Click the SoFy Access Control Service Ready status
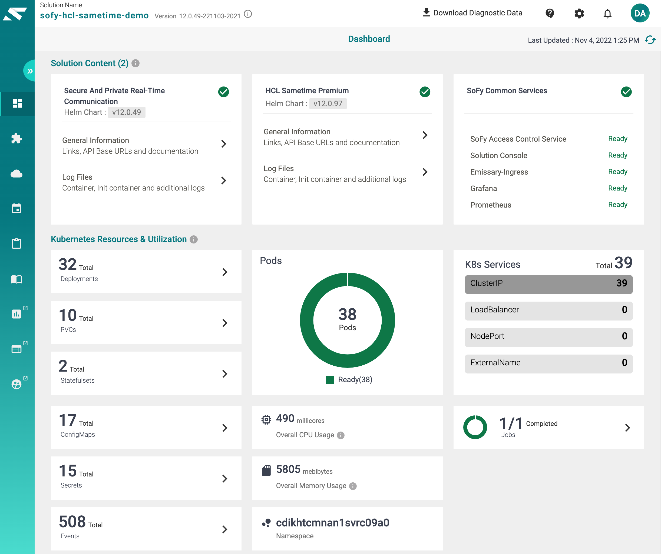Viewport: 661px width, 554px height. [617, 139]
